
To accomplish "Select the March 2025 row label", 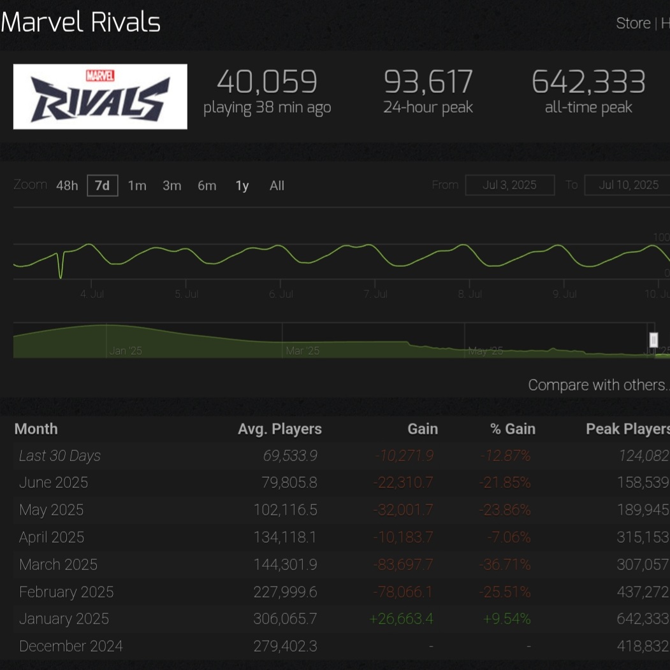I will [x=58, y=564].
